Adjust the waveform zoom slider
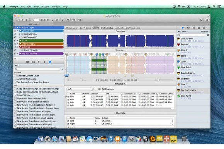Screen dimensions: 224x149 click(159, 80)
